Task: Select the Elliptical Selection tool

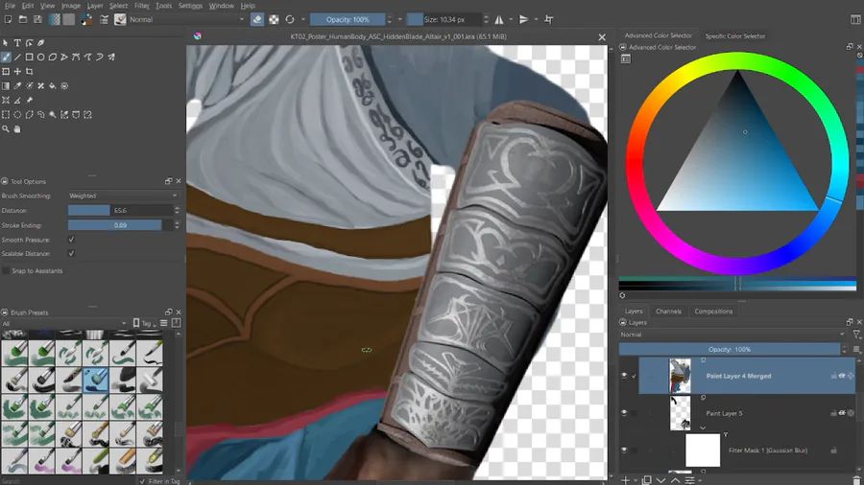Action: point(17,115)
